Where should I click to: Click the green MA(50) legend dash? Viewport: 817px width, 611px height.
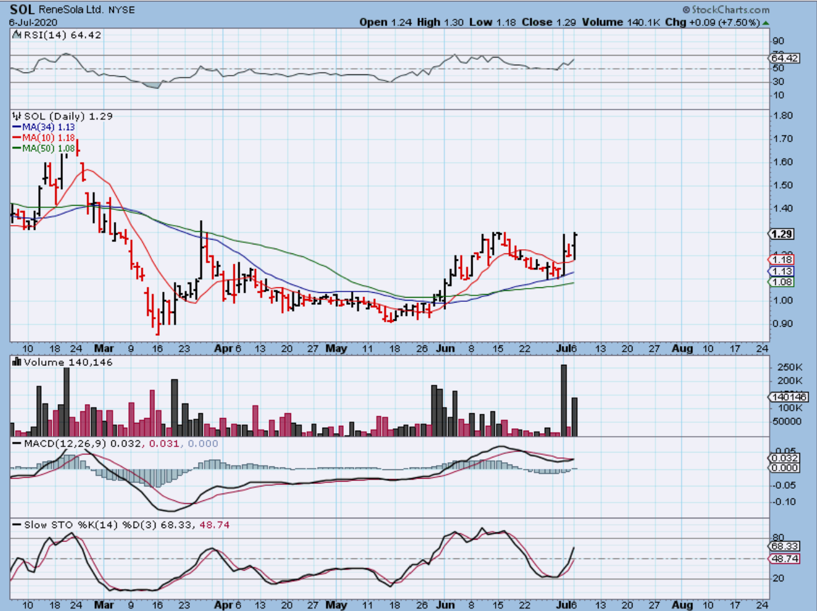(17, 149)
